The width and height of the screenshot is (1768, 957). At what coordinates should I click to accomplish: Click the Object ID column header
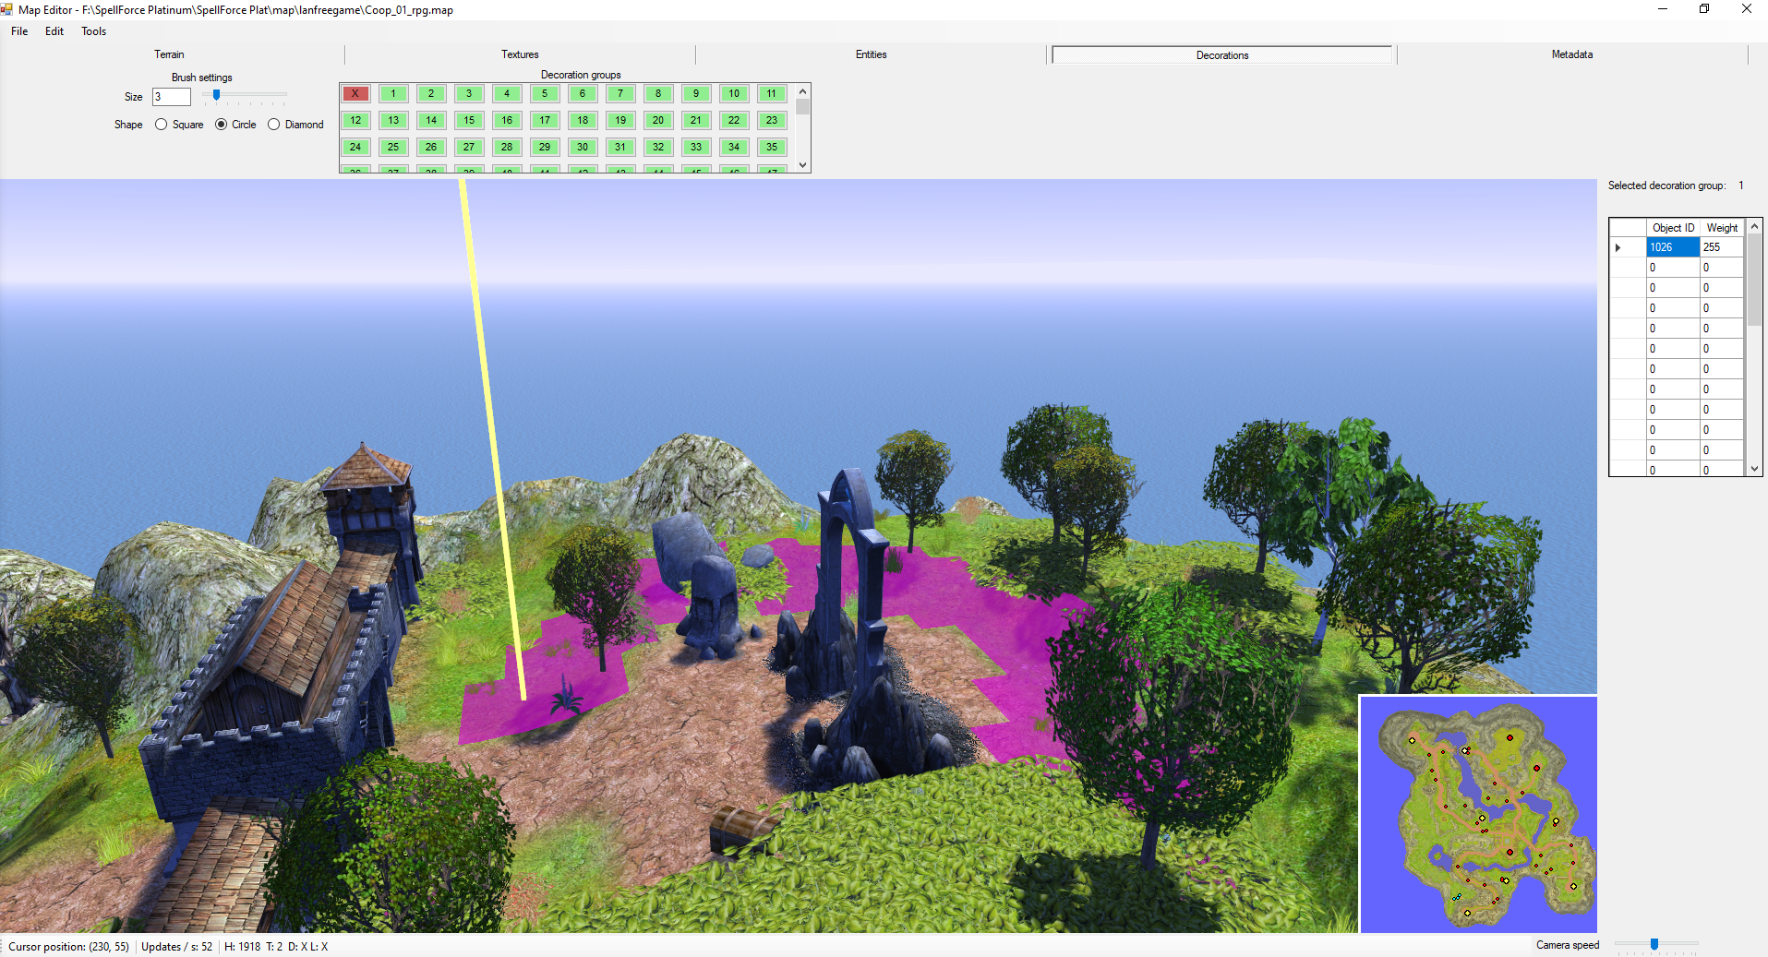pos(1673,228)
